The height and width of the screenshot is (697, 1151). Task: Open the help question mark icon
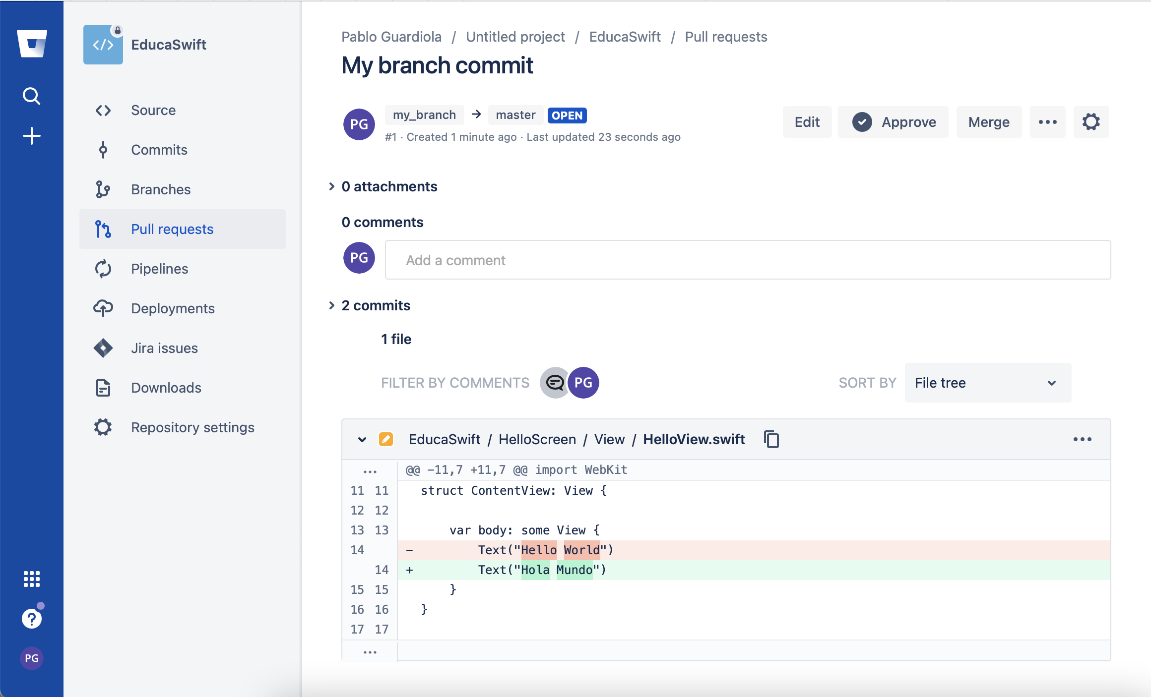pos(31,619)
